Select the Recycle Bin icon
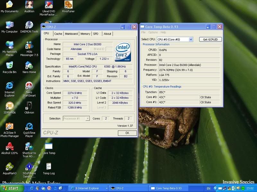 click(x=10, y=68)
